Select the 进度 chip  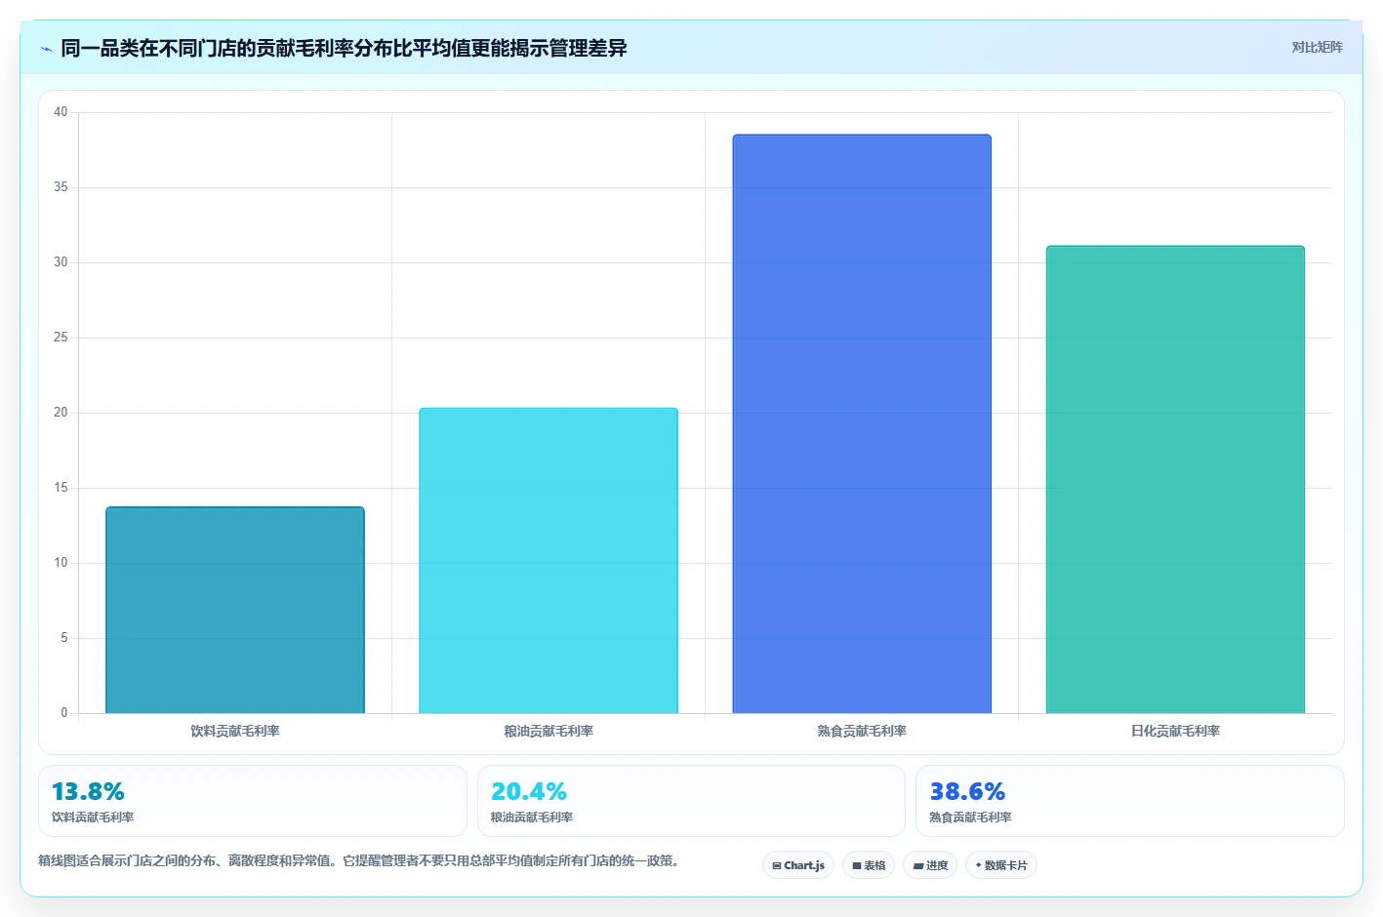tap(930, 865)
